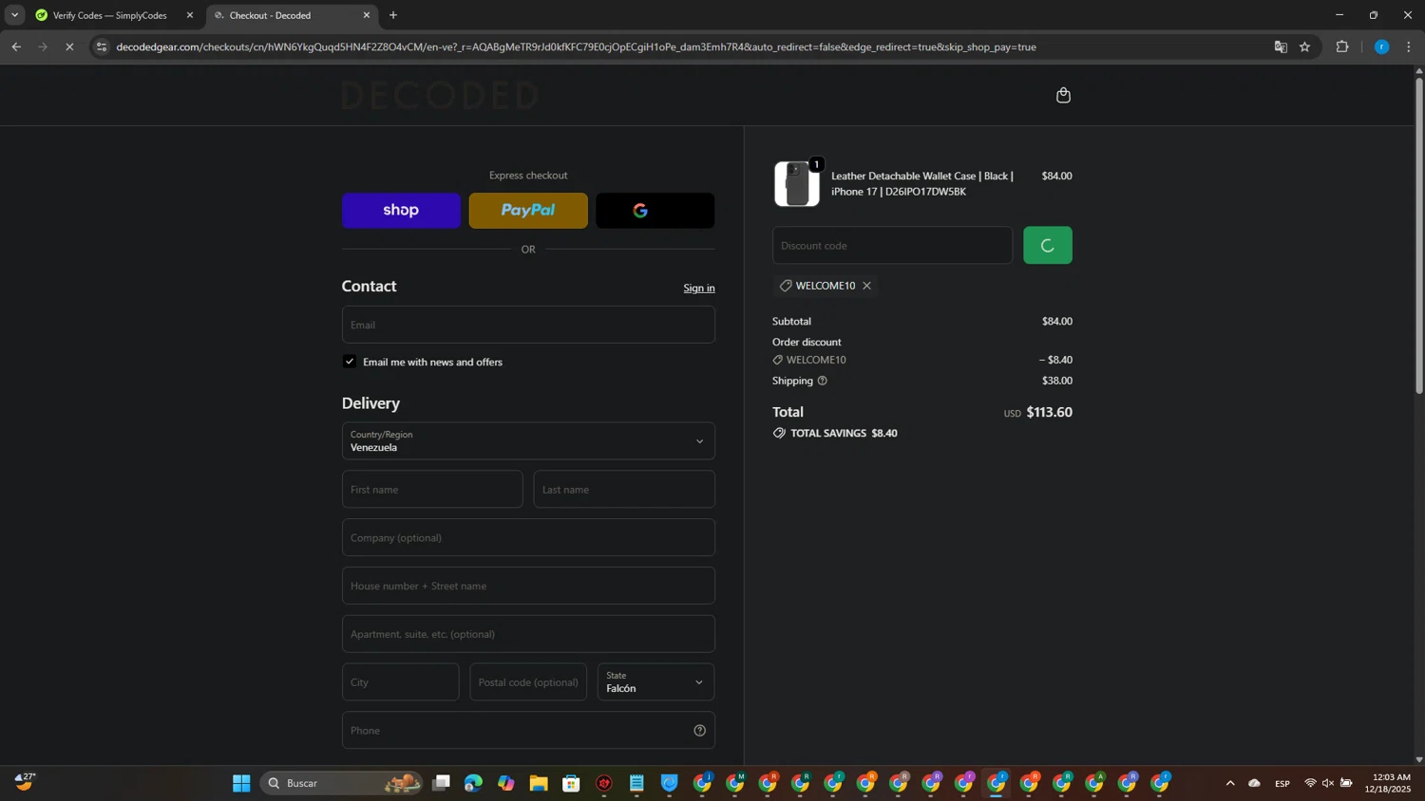The width and height of the screenshot is (1425, 801).
Task: Open Microsoft Store from taskbar
Action: click(x=571, y=783)
